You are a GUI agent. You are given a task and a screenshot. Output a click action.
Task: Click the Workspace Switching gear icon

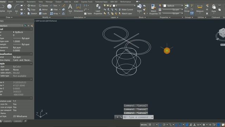[204, 125]
